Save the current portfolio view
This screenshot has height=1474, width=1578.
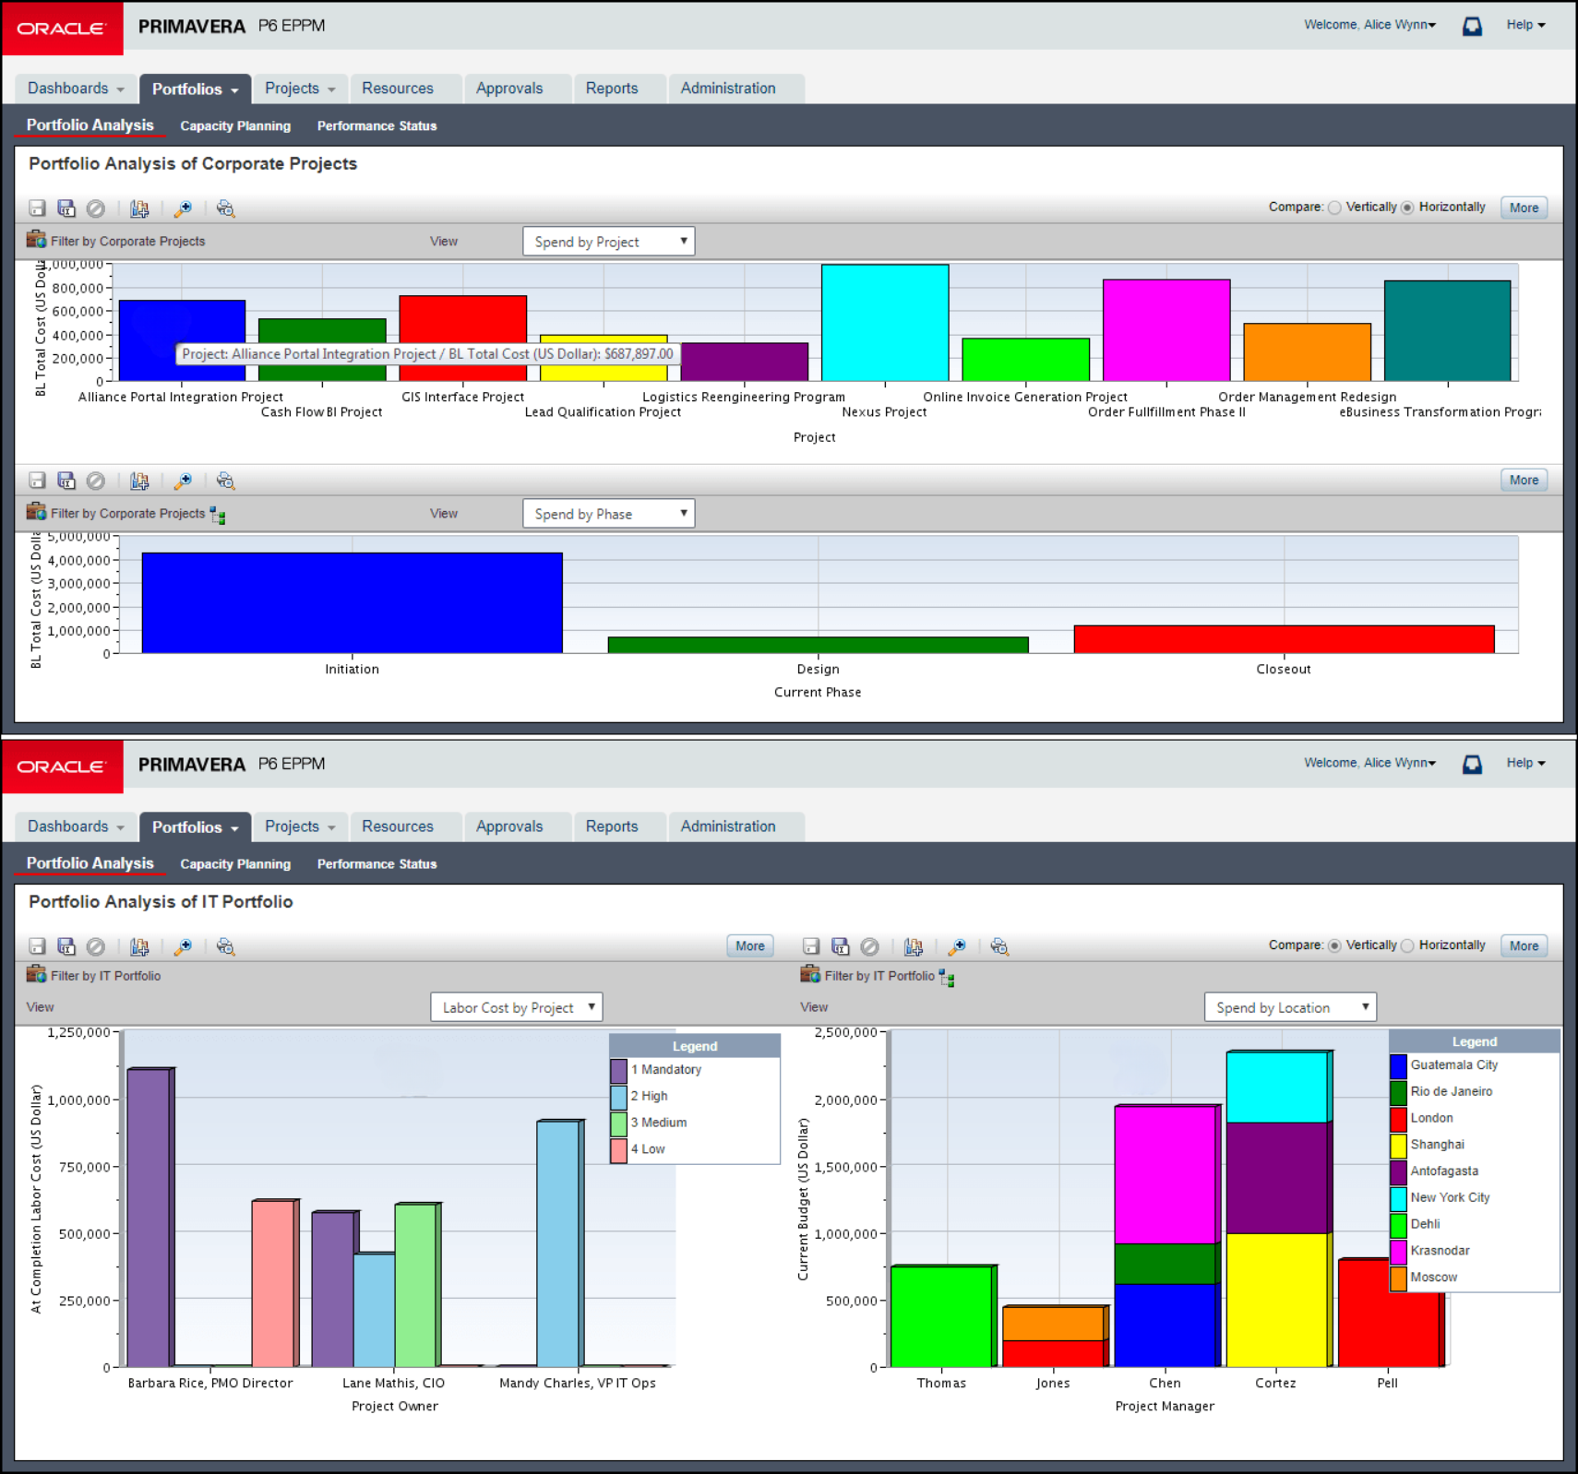(37, 208)
